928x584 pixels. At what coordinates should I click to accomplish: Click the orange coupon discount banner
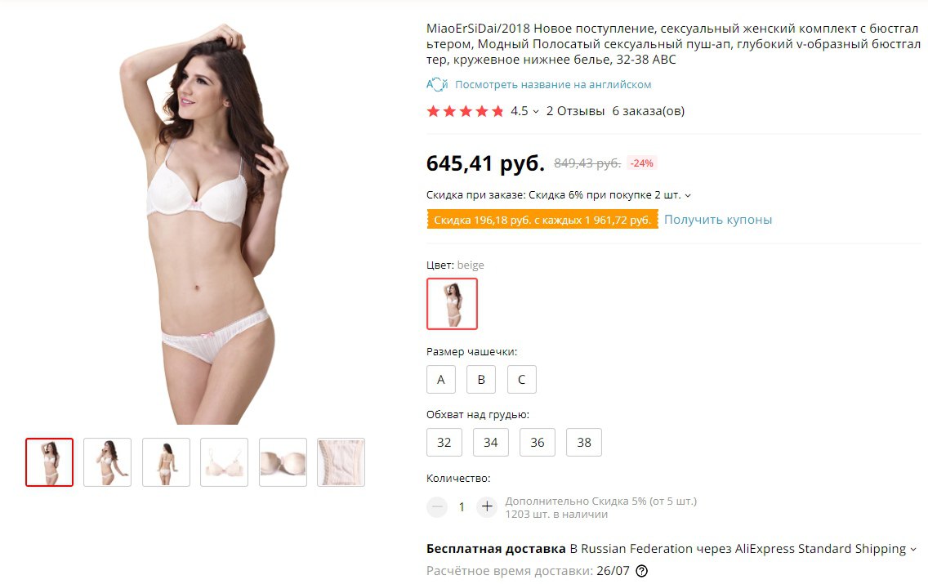(542, 220)
